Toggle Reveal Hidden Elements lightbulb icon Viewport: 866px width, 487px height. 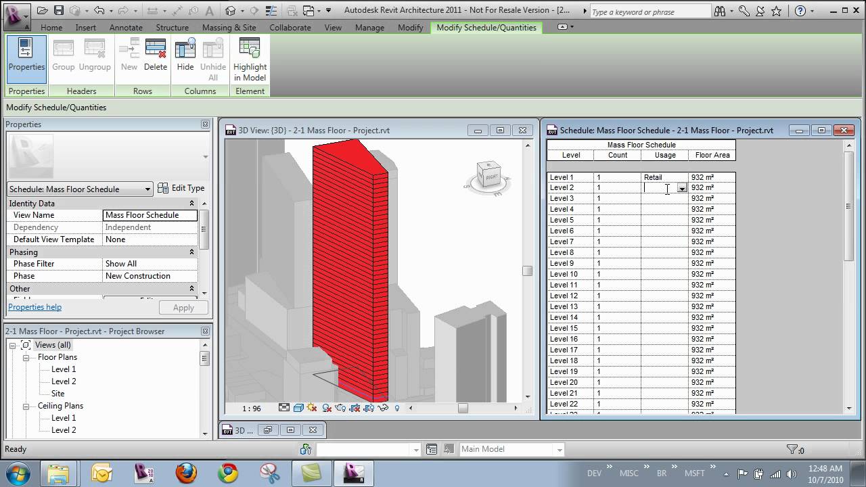(397, 408)
